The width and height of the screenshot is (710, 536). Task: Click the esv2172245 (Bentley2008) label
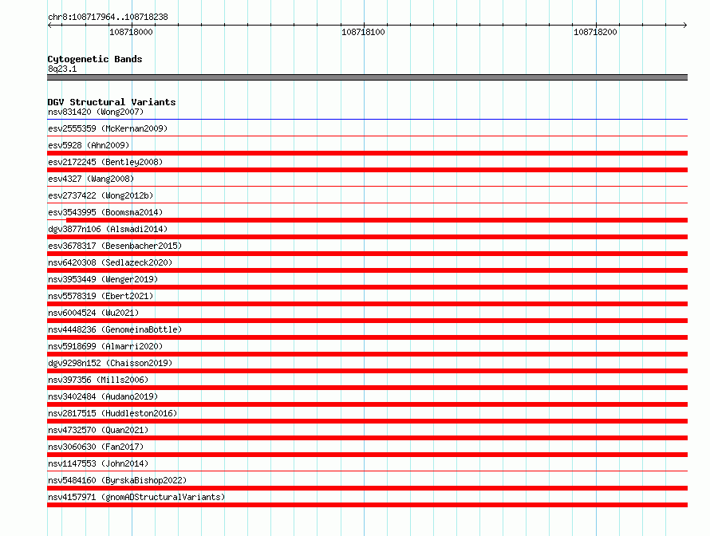(x=105, y=162)
